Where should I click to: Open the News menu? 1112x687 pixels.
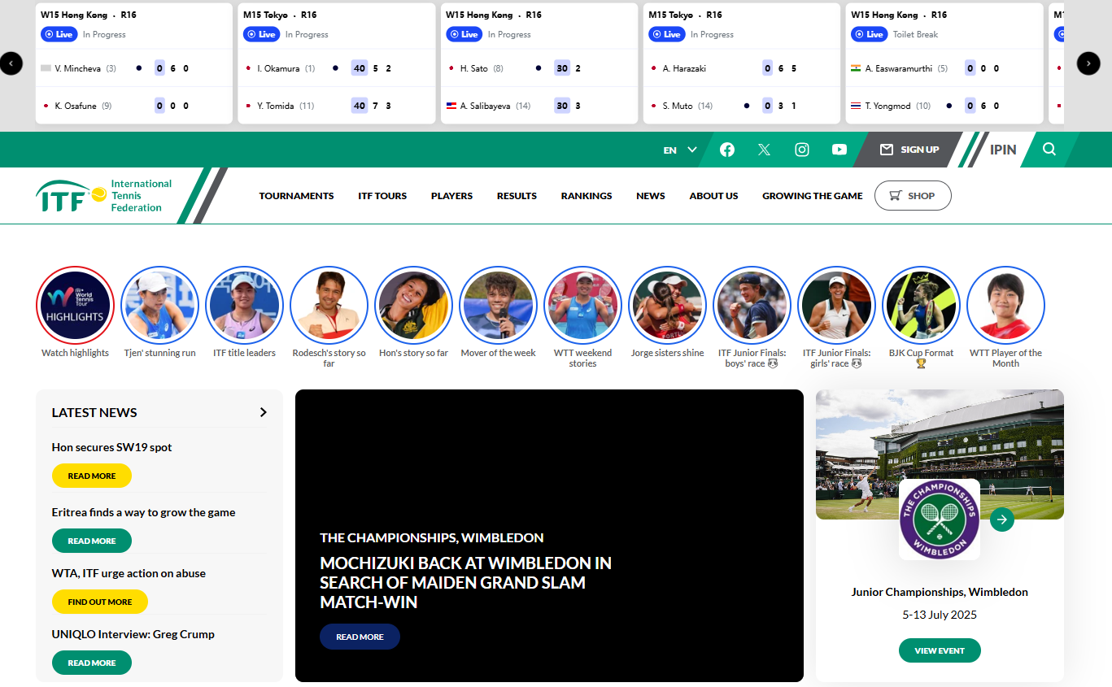pos(651,196)
